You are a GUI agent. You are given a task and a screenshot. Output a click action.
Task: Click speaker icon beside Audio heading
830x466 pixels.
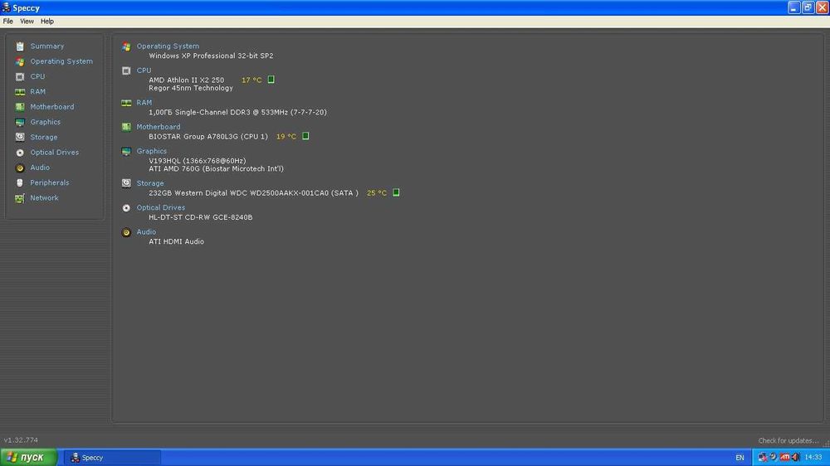coord(126,233)
